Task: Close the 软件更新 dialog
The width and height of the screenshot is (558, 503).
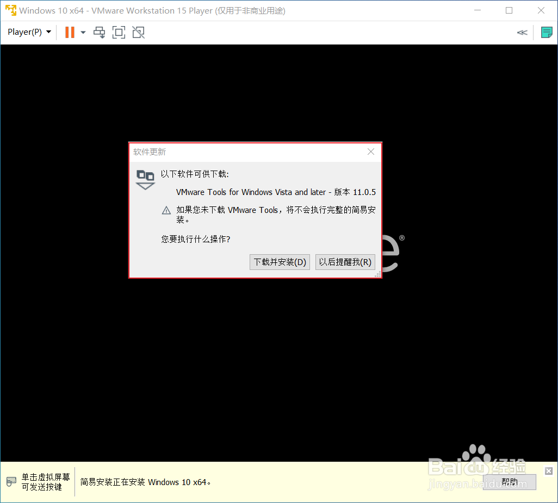Action: [371, 152]
